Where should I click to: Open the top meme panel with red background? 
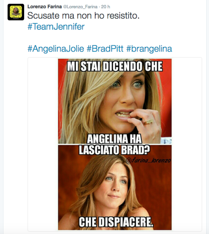pos(115,101)
